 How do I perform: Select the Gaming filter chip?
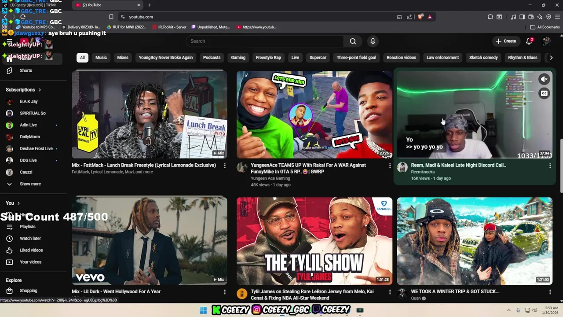coord(238,58)
